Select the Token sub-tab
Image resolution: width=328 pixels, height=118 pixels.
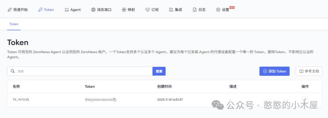pyautogui.click(x=14, y=24)
